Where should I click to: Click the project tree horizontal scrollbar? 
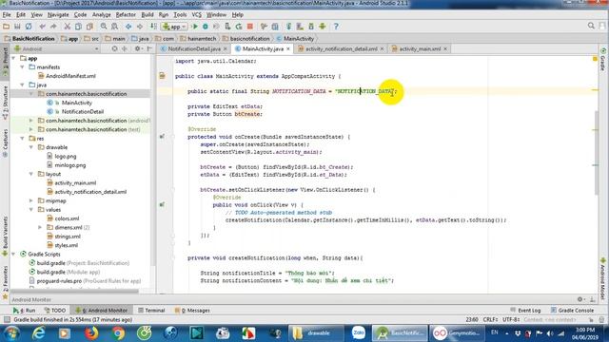pyautogui.click(x=74, y=291)
